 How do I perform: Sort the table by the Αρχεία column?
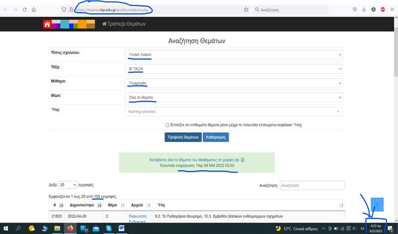click(x=139, y=205)
